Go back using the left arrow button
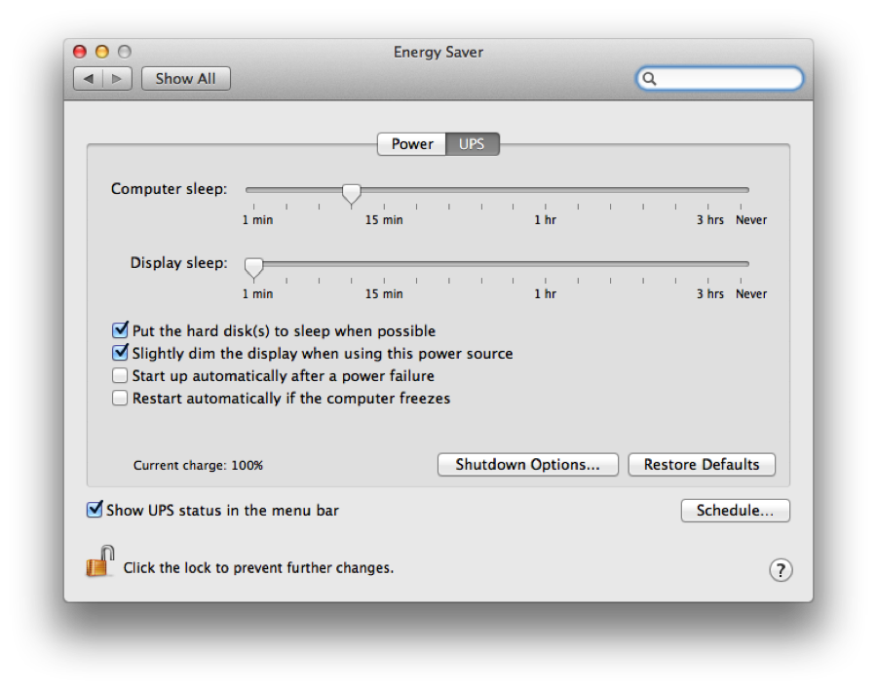The width and height of the screenshot is (877, 691). tap(89, 79)
